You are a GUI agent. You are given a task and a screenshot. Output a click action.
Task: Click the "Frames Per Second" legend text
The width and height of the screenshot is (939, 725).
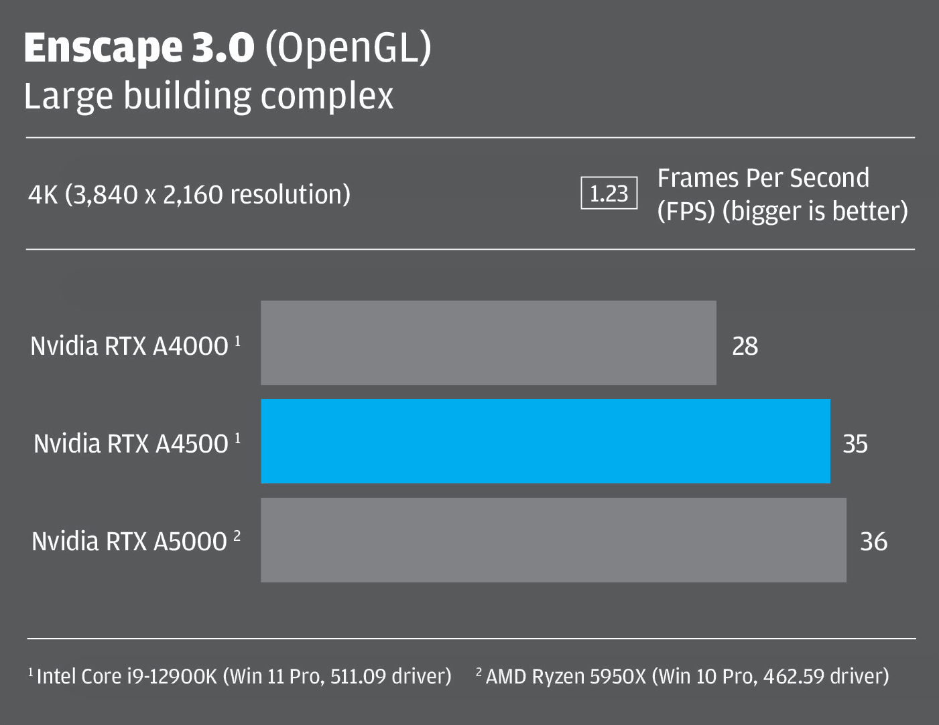coord(763,178)
